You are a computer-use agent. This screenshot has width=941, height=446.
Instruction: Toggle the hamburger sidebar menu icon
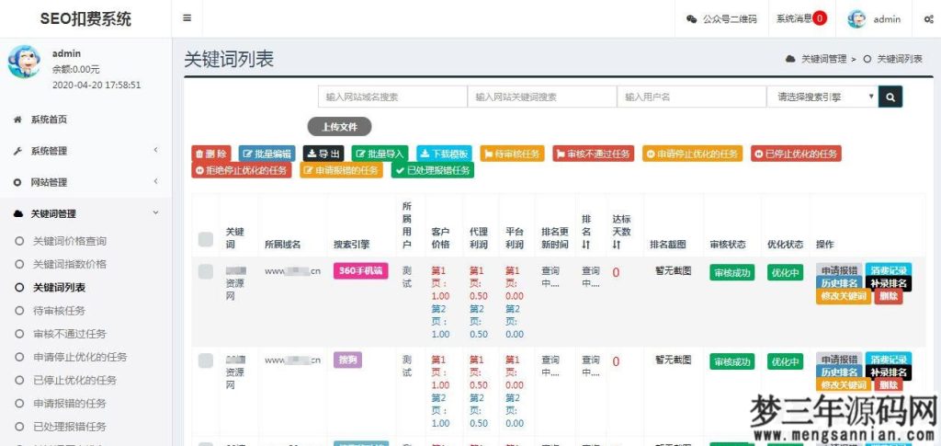[x=187, y=18]
